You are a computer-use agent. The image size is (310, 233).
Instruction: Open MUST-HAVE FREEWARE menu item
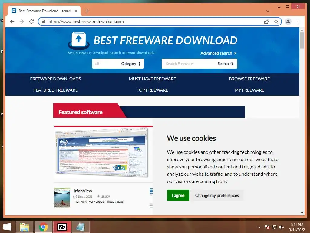(152, 79)
